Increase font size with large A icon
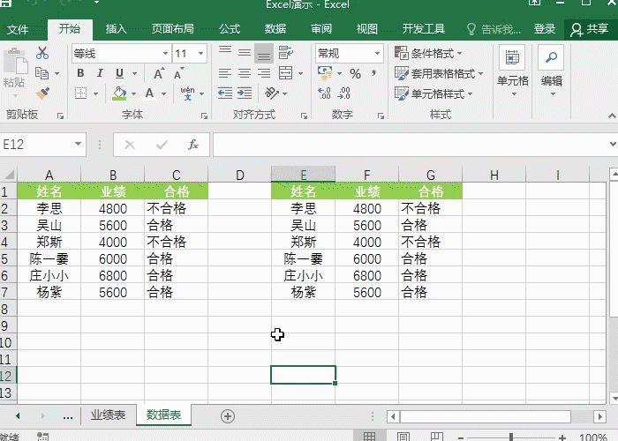 point(159,73)
